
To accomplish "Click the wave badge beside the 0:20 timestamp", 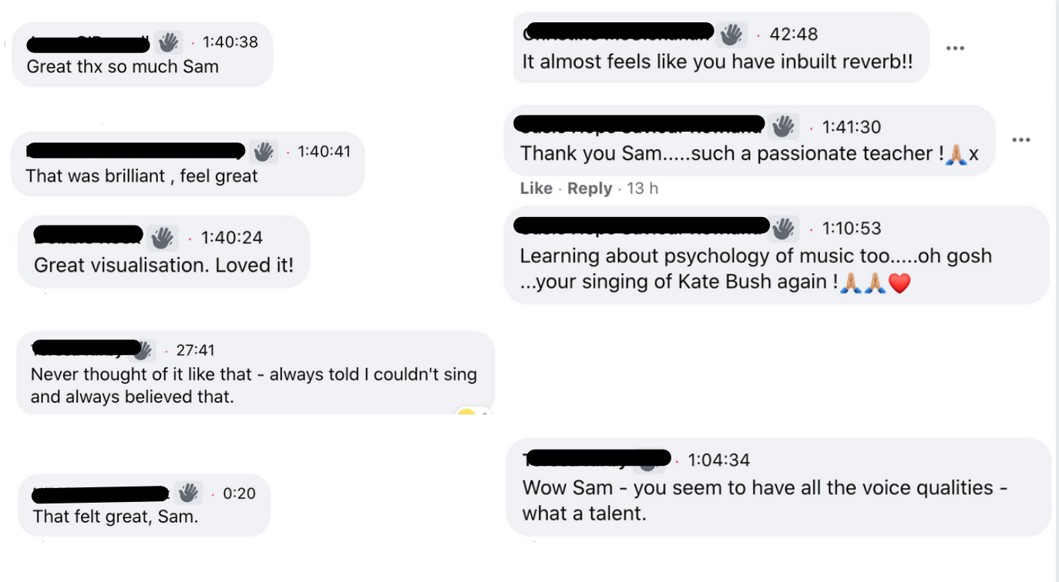I will (x=187, y=493).
